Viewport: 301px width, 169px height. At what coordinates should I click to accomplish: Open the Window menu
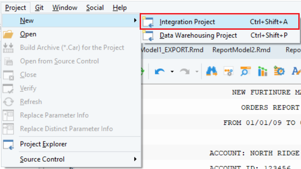[65, 8]
